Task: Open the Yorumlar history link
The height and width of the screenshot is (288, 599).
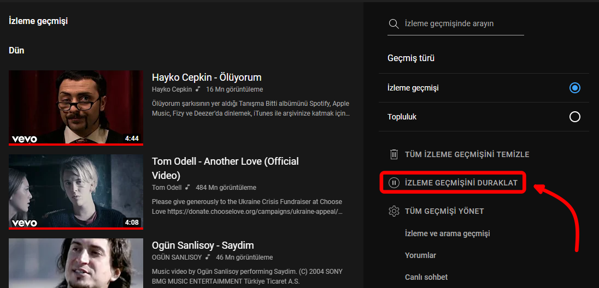Action: pos(420,255)
